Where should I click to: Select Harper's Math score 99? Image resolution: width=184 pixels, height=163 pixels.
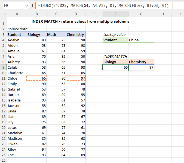point(56,95)
